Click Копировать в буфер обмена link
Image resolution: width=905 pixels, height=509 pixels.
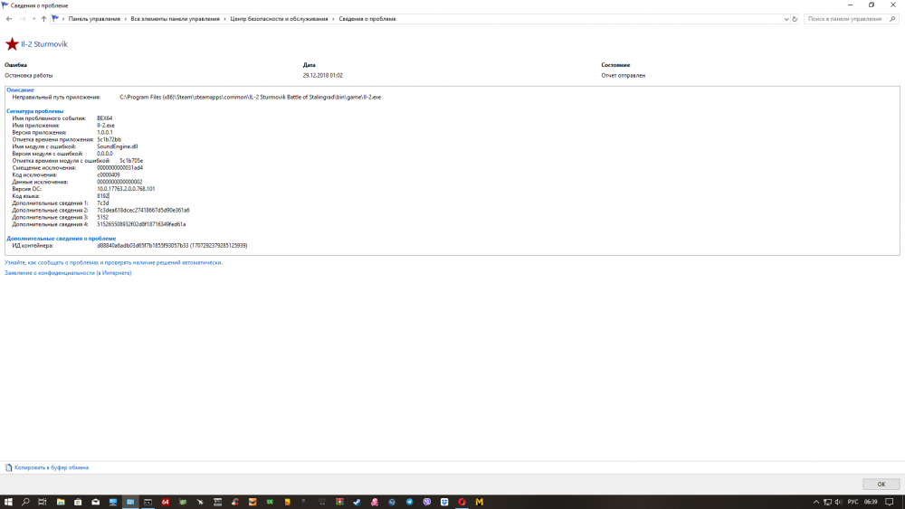coord(52,467)
